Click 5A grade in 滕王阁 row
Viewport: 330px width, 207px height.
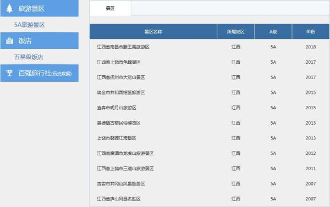pos(273,47)
